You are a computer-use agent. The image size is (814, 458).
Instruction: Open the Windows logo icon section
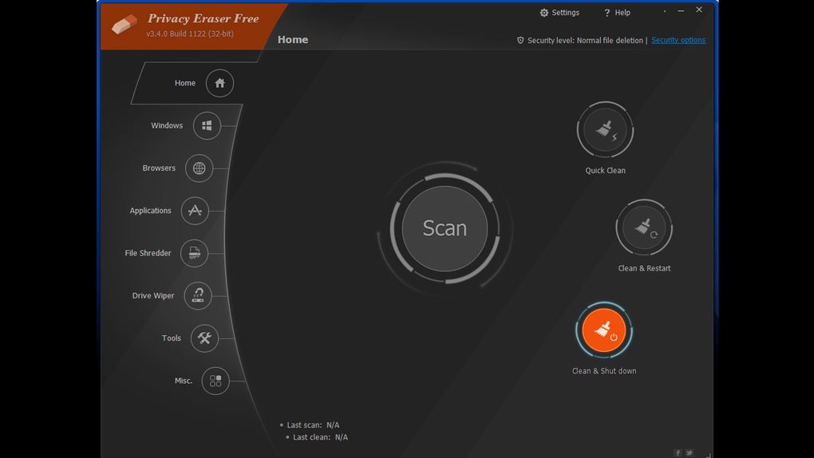click(207, 125)
